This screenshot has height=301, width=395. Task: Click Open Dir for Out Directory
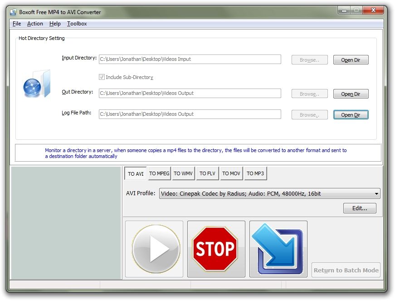point(351,94)
